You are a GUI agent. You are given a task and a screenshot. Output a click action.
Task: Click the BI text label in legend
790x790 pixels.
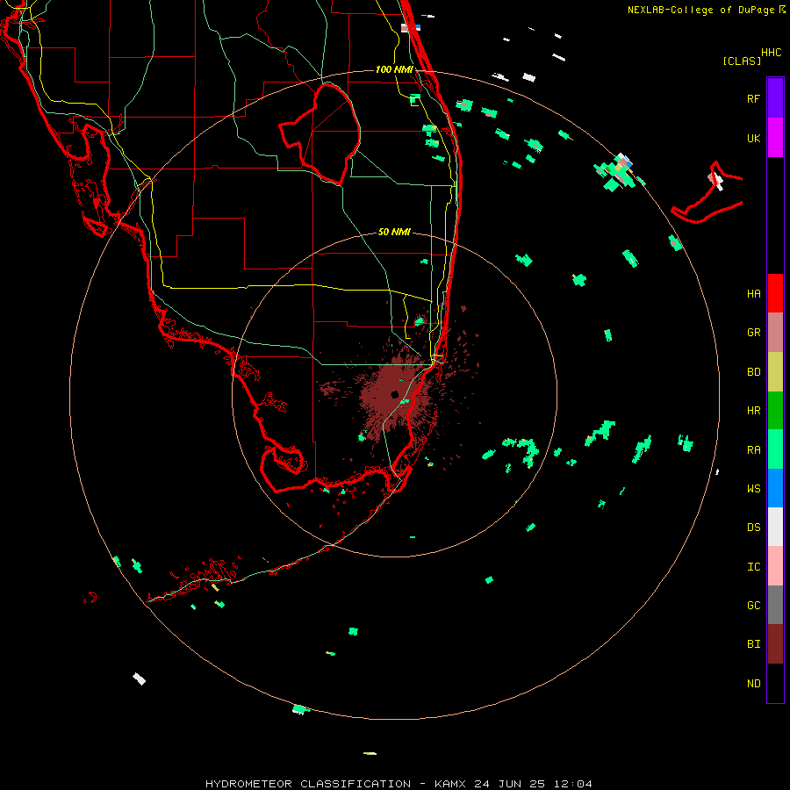[753, 644]
